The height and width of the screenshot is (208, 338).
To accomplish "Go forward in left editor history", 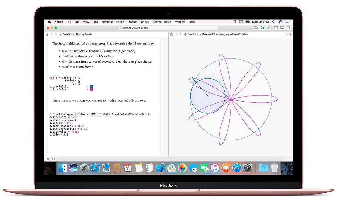I will click(x=56, y=34).
